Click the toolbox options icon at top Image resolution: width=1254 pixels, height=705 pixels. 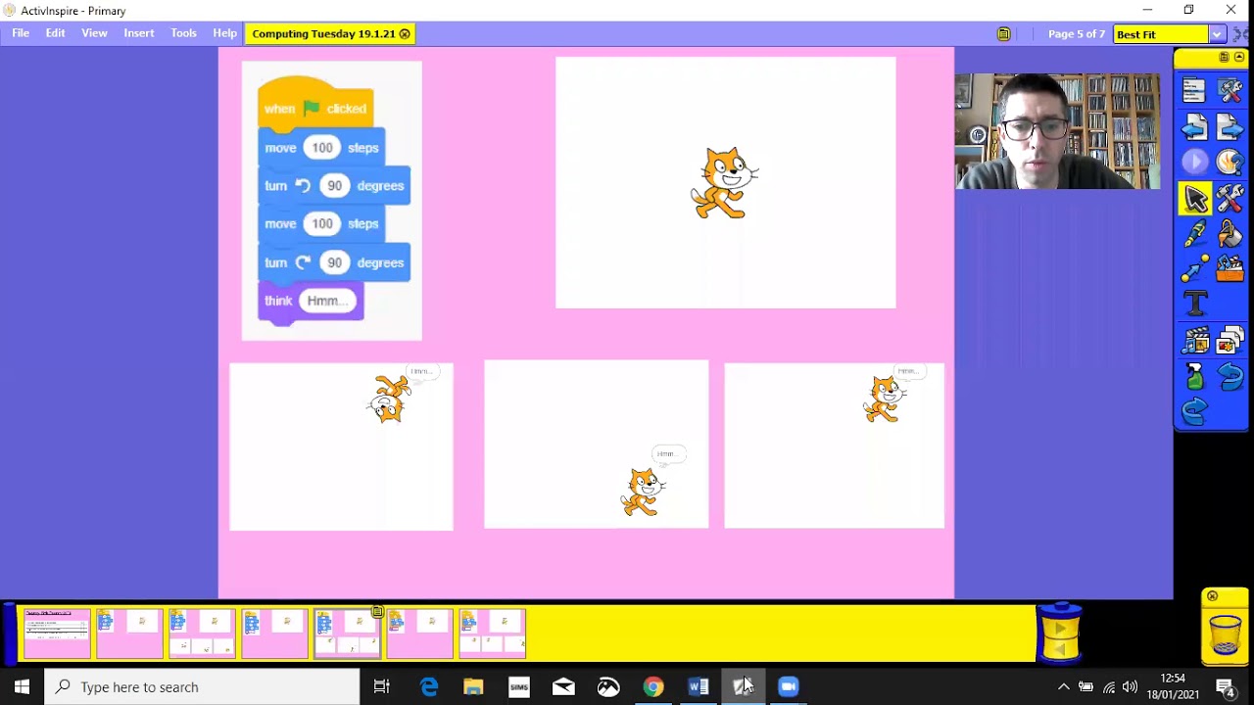tap(1224, 58)
